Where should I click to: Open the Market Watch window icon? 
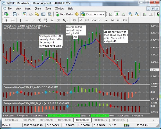pyautogui.click(x=24, y=14)
